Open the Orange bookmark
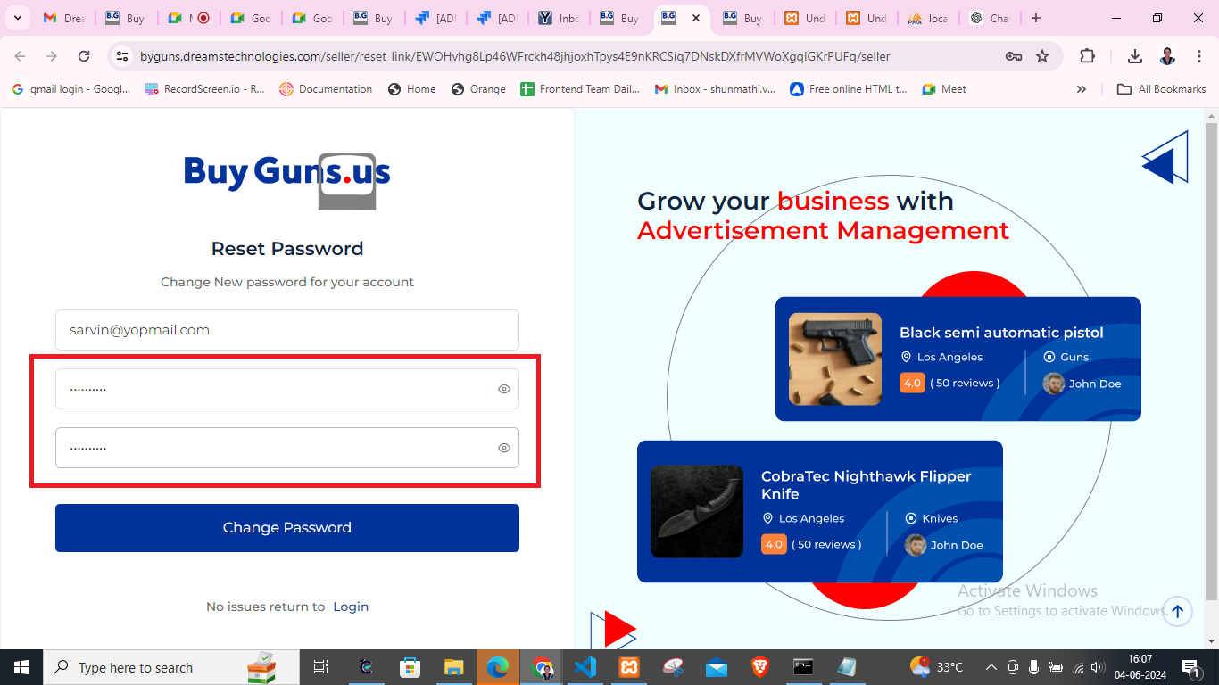The height and width of the screenshot is (685, 1219). 478,89
